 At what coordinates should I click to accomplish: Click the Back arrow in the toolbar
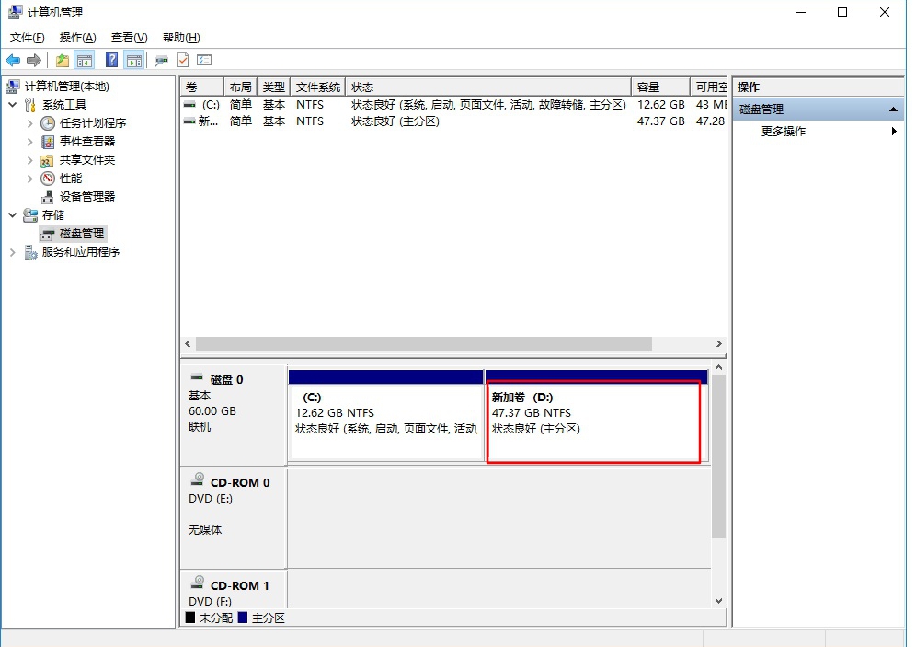[x=13, y=60]
